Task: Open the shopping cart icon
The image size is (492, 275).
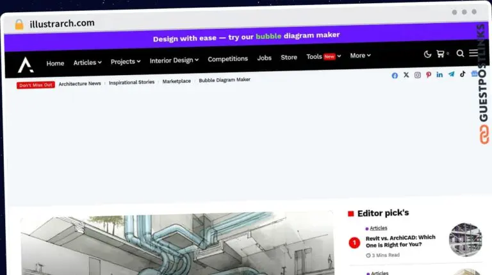Action: 441,54
